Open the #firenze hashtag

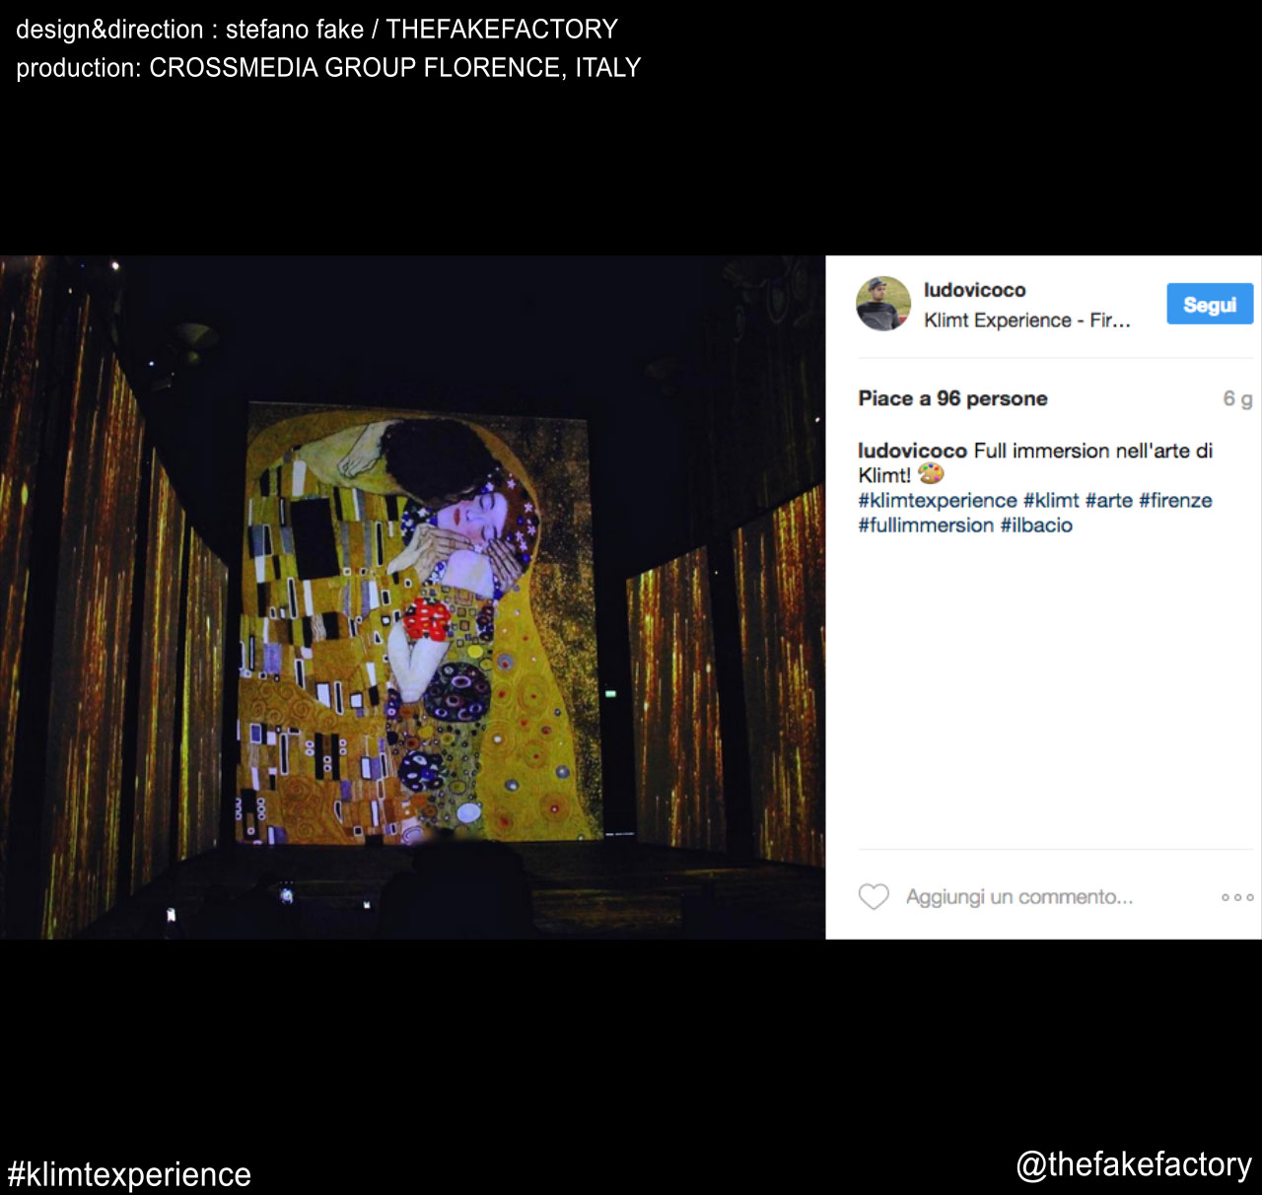pyautogui.click(x=1175, y=501)
